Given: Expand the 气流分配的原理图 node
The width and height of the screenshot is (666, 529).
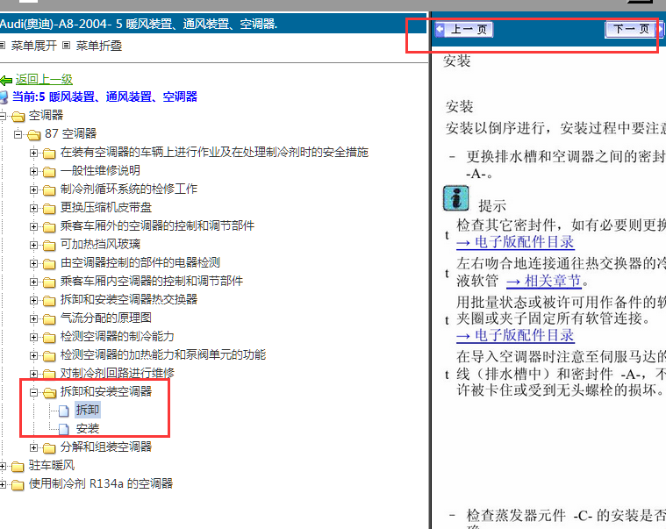Looking at the screenshot, I should (x=33, y=318).
